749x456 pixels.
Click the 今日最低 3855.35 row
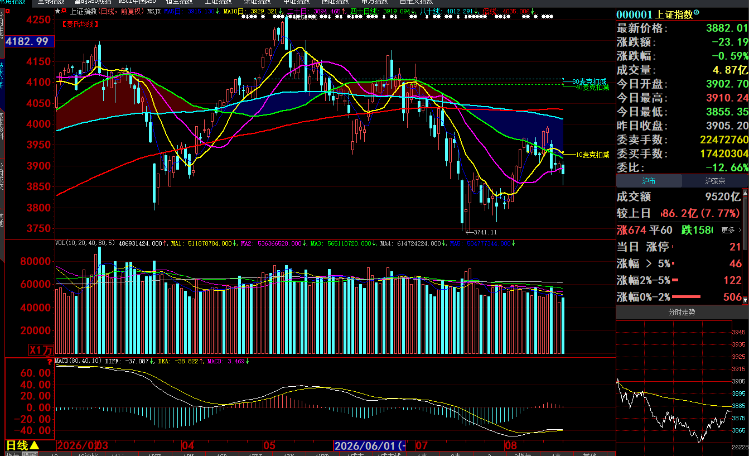pyautogui.click(x=682, y=112)
